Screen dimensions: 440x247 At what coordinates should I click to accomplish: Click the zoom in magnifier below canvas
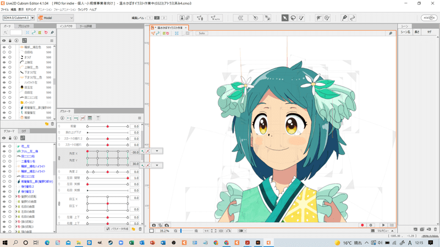[x=196, y=231]
